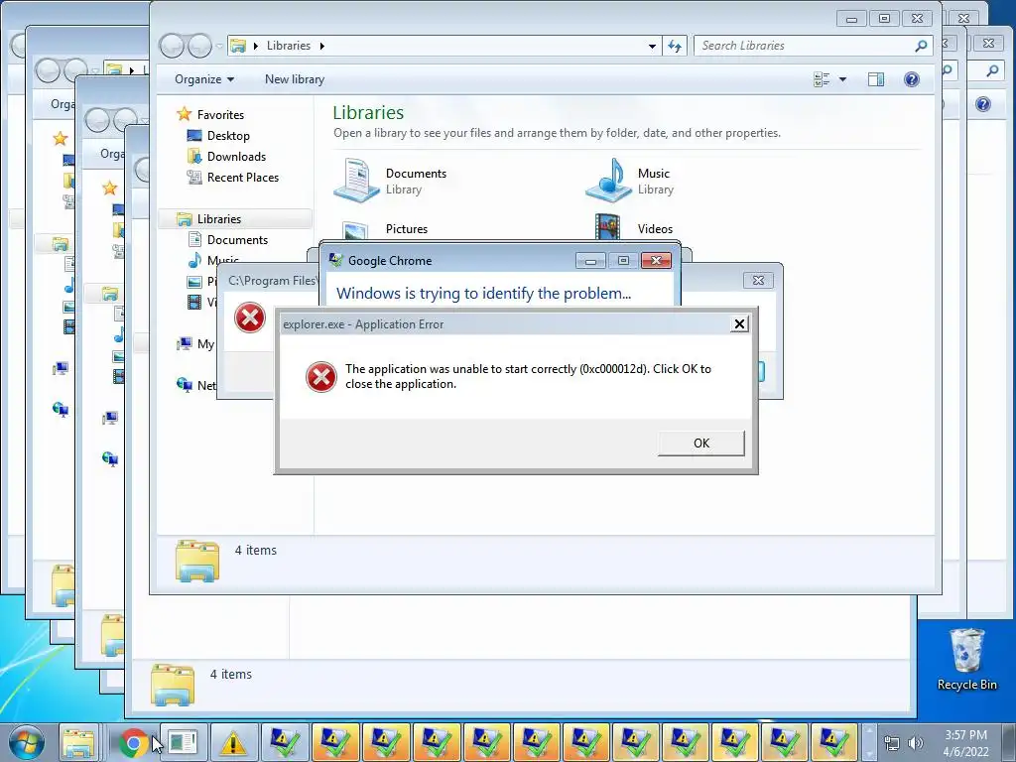Click the Windows Explorer taskbar icon
The image size is (1016, 762).
tap(78, 742)
